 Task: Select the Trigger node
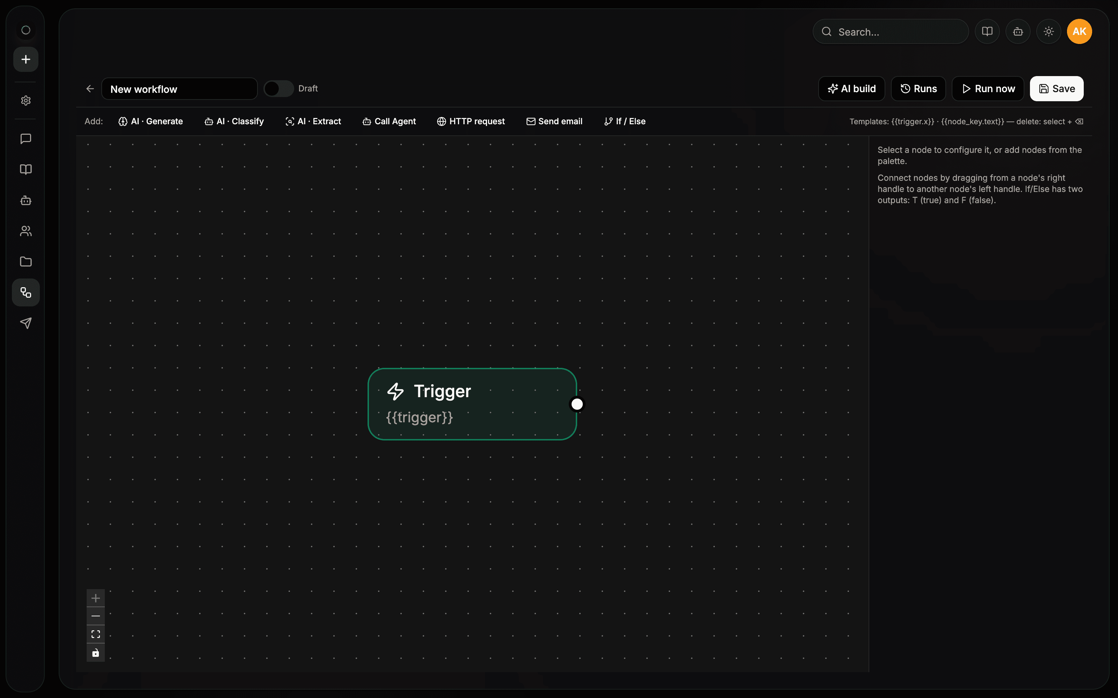[472, 404]
